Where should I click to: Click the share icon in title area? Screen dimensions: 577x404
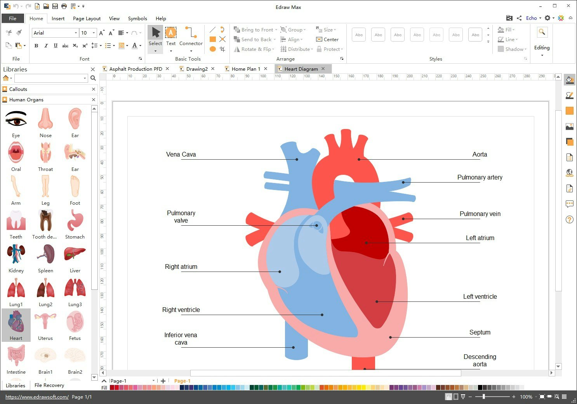click(519, 18)
